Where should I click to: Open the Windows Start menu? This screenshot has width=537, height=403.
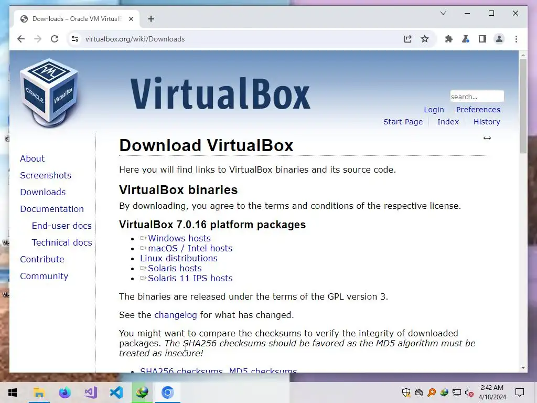click(x=13, y=393)
